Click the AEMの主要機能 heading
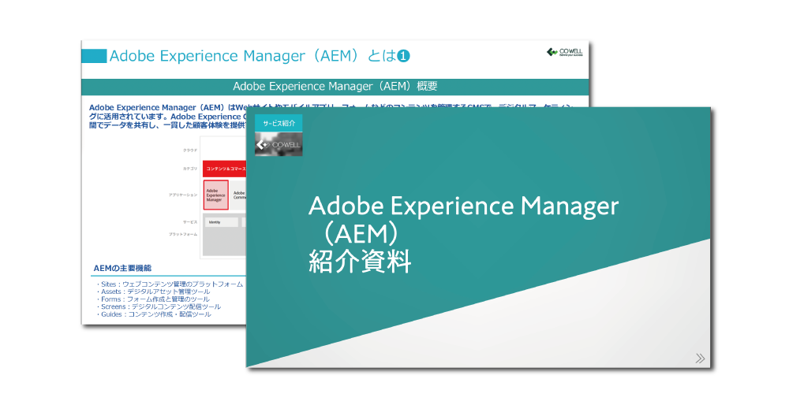 click(122, 269)
